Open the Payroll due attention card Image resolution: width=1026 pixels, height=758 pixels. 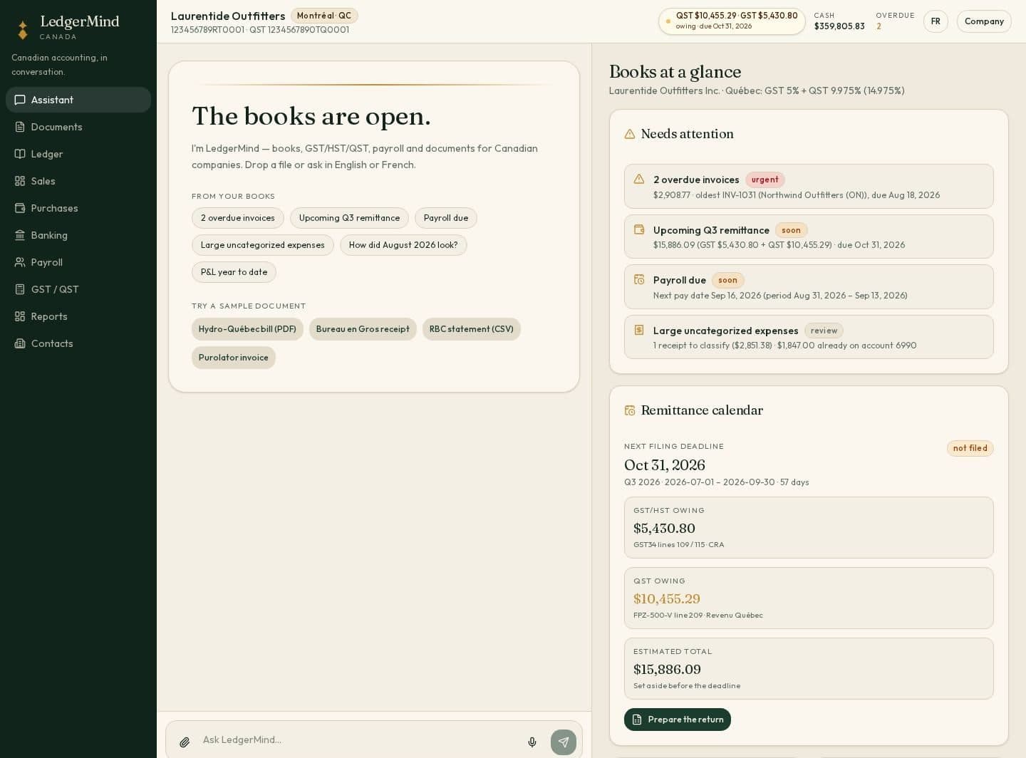click(809, 287)
